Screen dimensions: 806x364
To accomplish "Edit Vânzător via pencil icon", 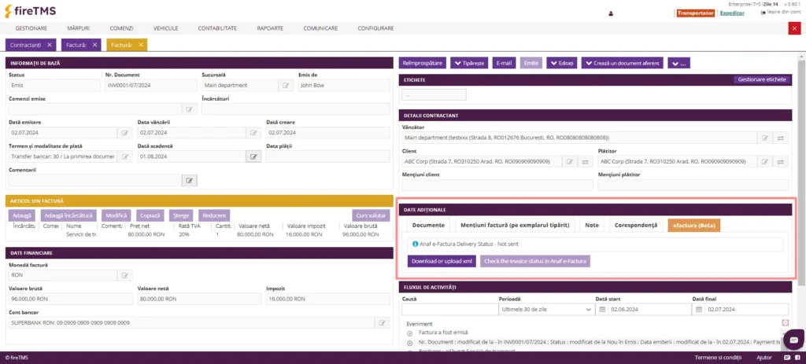I will coord(765,138).
